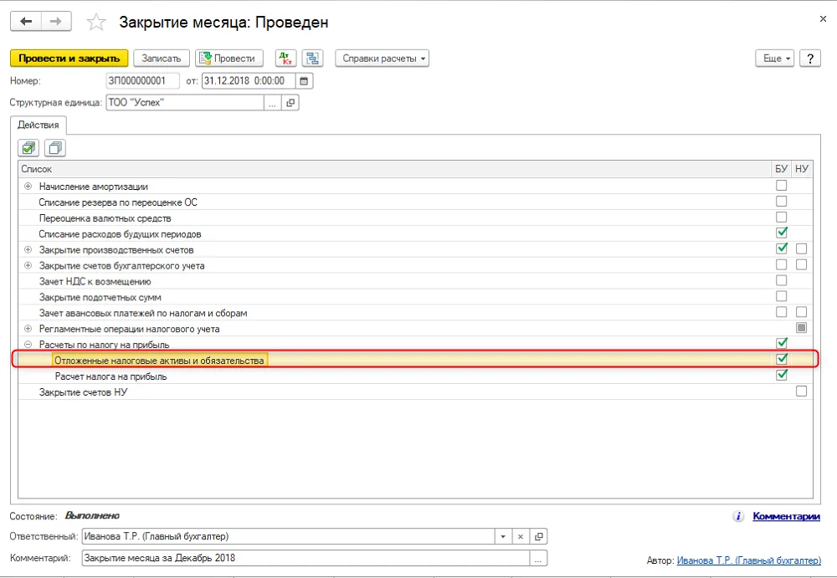Uncheck БУ for Расчет налога на прибыль
This screenshot has height=578, width=837.
782,376
